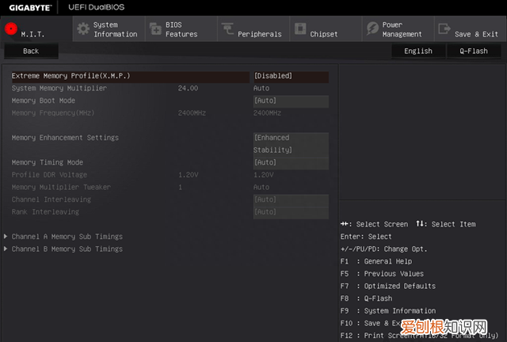Launch the Q-Flash button
Image resolution: width=507 pixels, height=342 pixels.
pyautogui.click(x=473, y=51)
